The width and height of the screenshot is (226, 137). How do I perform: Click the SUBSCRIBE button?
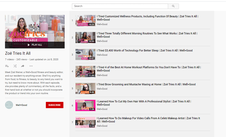[x=54, y=105]
